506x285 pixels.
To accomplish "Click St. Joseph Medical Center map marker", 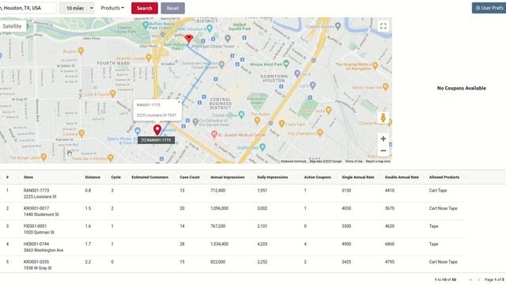I will (x=213, y=134).
